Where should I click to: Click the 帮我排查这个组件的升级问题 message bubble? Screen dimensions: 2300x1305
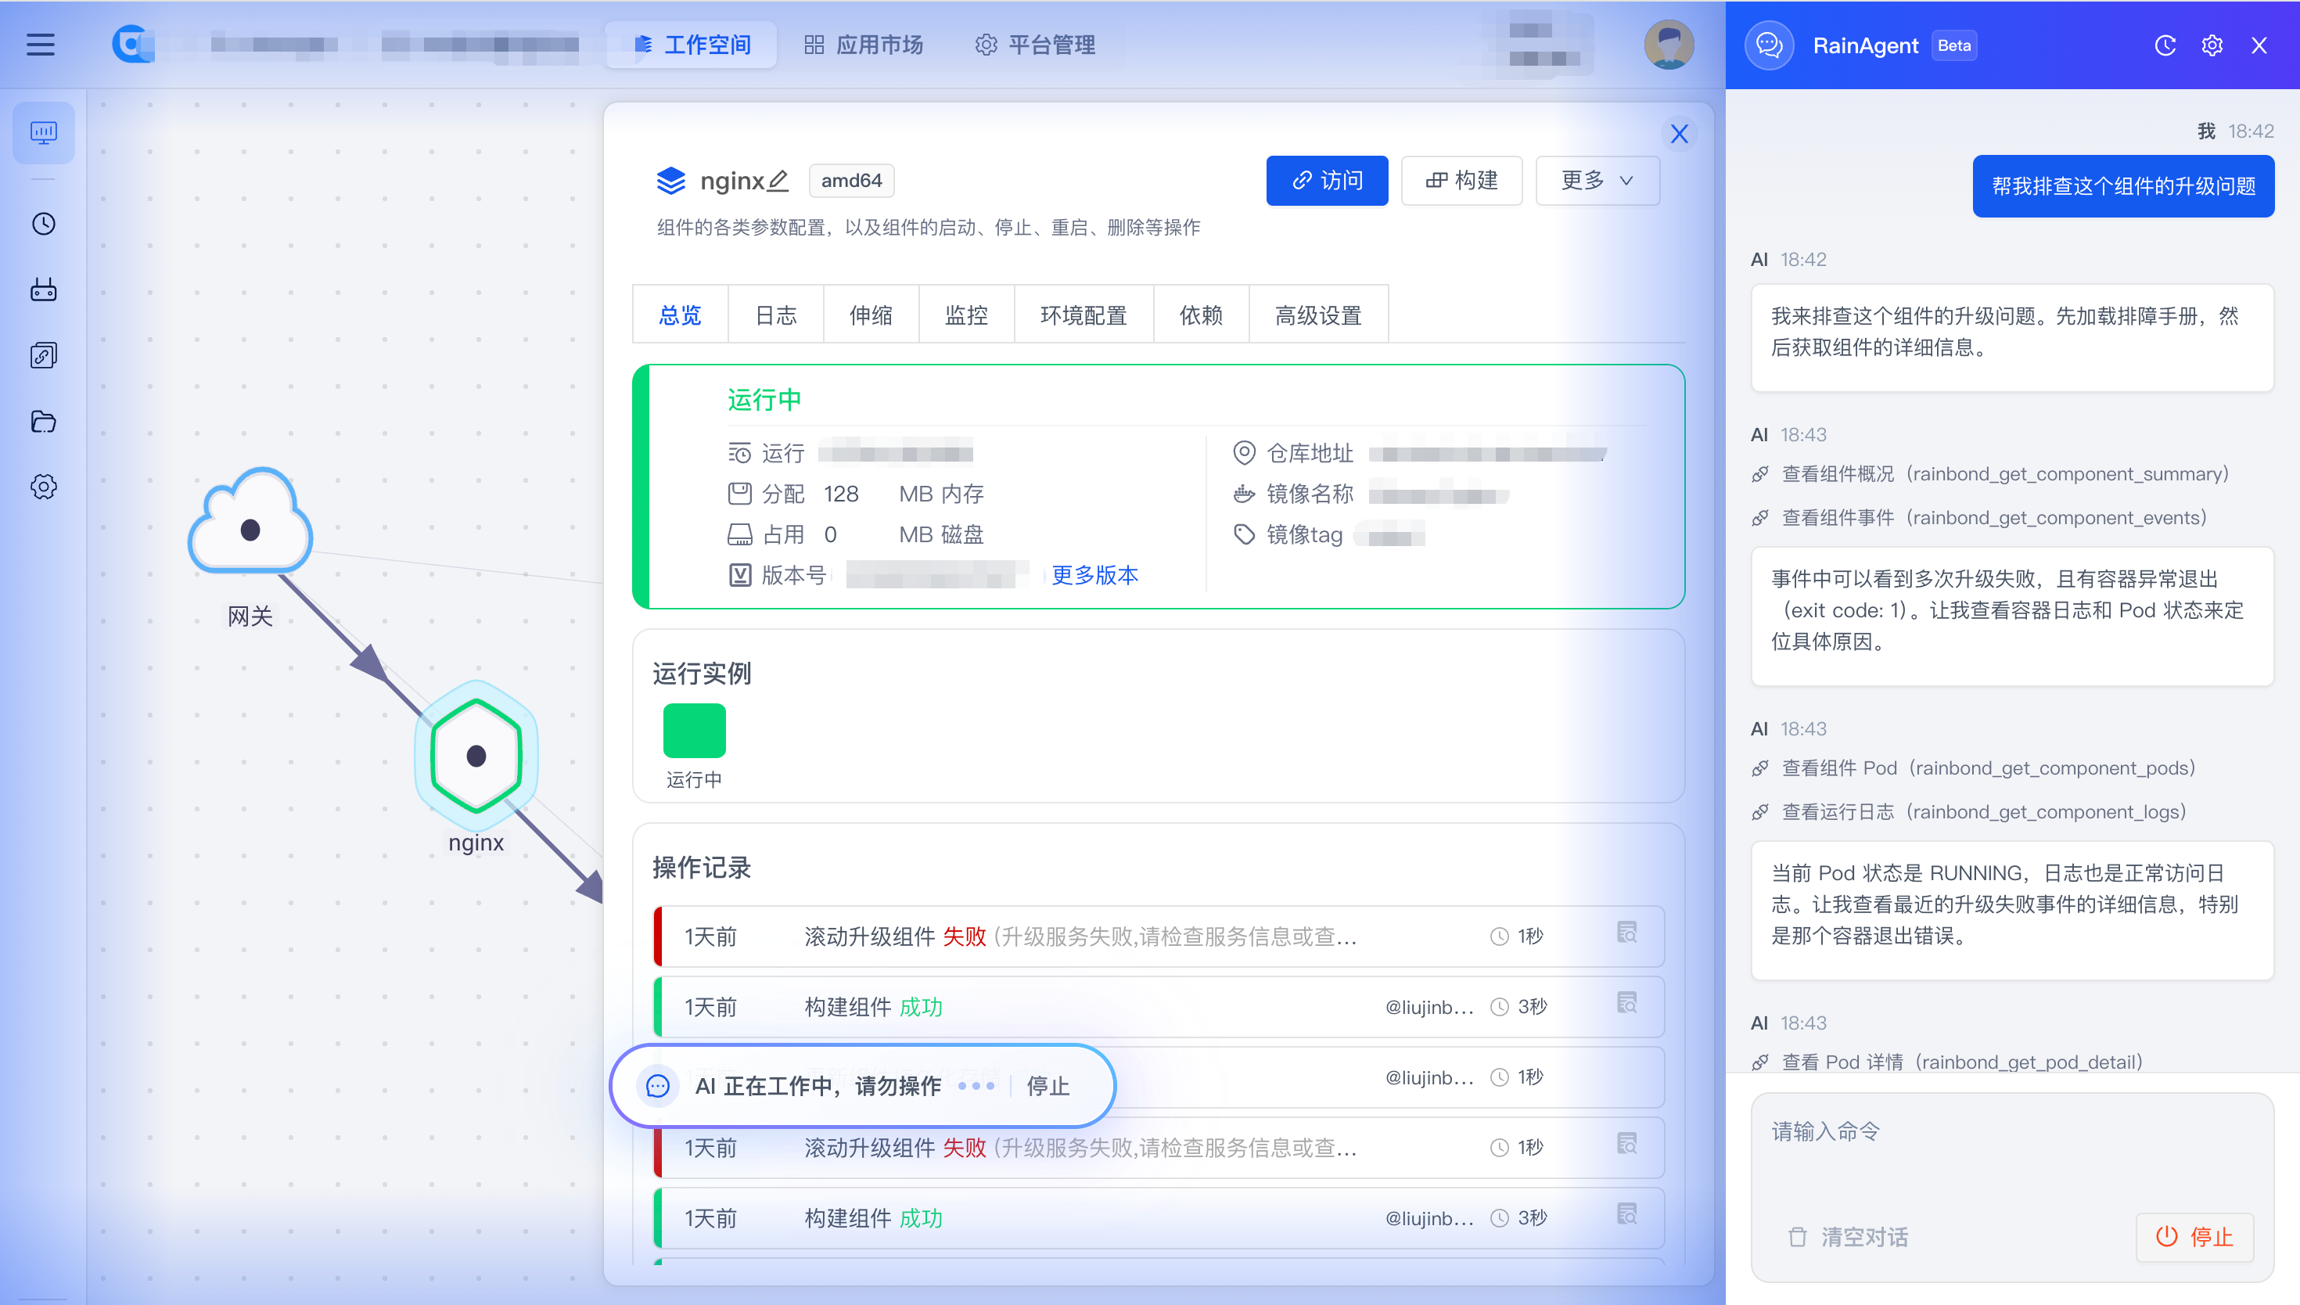coord(2122,185)
